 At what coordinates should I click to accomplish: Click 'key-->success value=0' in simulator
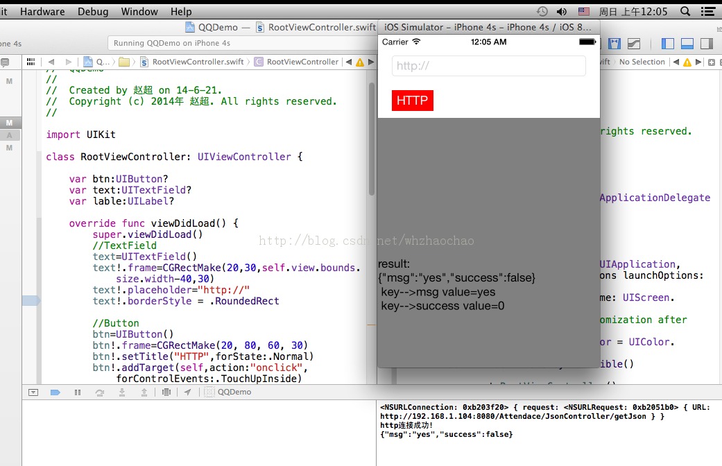click(x=442, y=306)
